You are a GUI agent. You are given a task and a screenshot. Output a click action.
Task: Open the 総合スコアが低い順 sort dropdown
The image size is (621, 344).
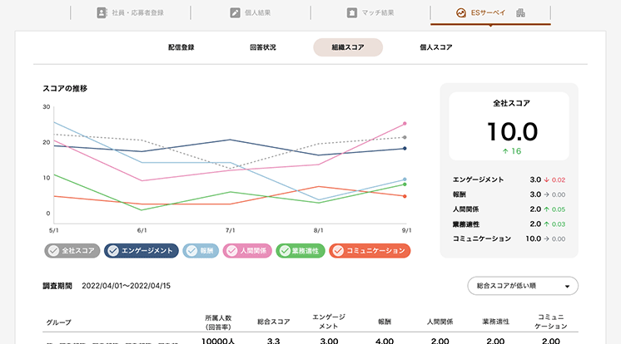pos(523,286)
